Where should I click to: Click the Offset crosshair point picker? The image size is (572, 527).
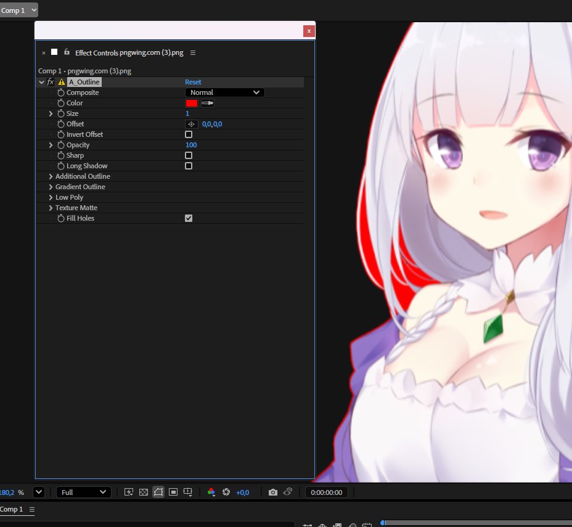point(192,124)
